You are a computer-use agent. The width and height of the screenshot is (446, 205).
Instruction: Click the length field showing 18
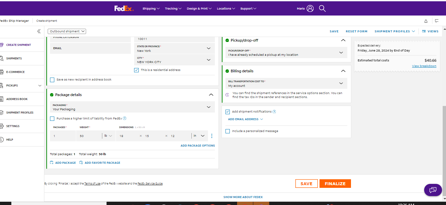[127, 136]
